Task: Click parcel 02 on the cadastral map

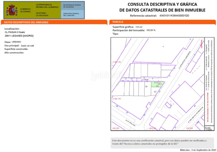Action: [x=155, y=92]
